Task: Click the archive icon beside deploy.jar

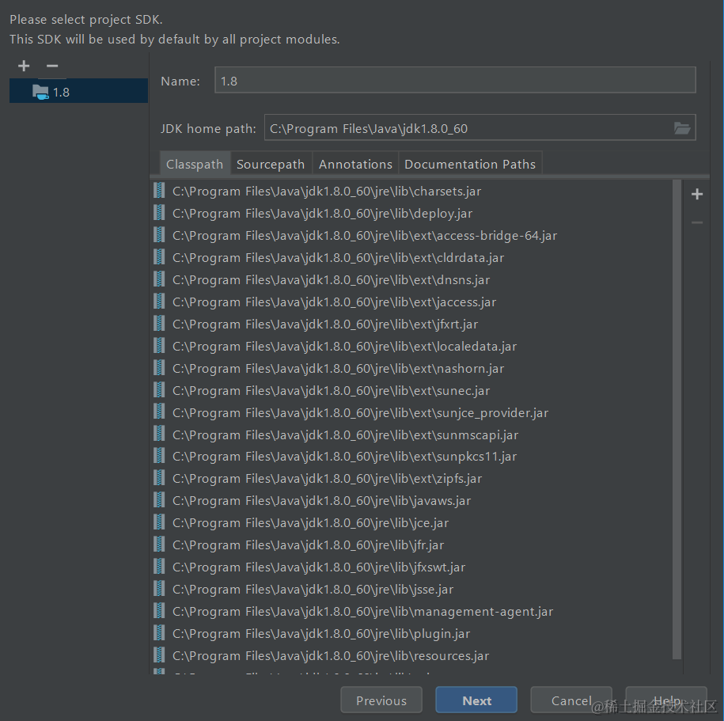Action: [x=159, y=212]
